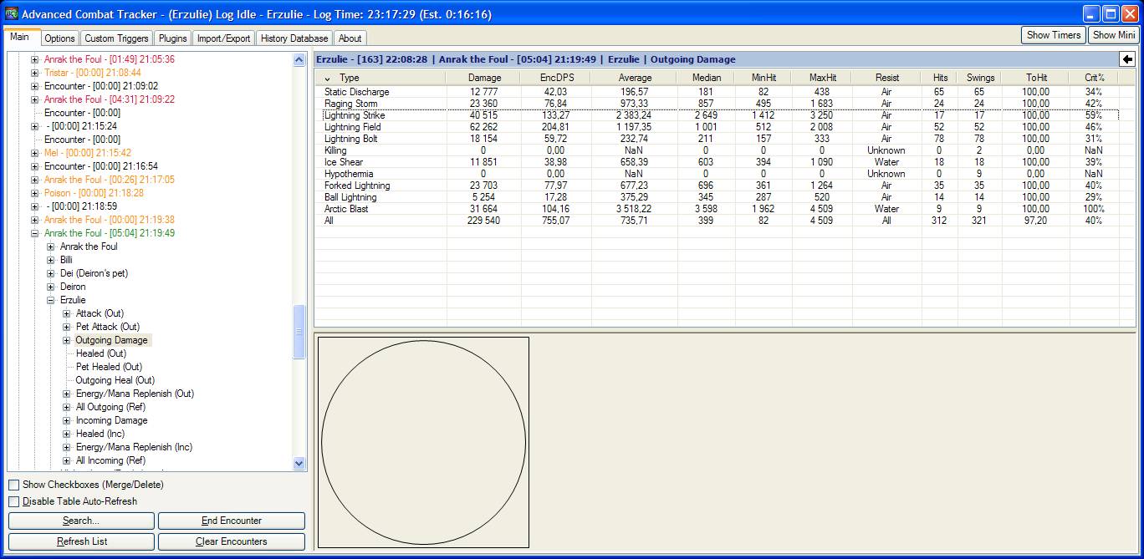The width and height of the screenshot is (1144, 559).
Task: Sort by the MaxHit column header
Action: pyautogui.click(x=822, y=78)
